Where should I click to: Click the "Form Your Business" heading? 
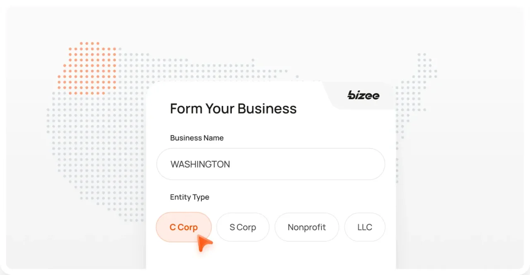click(x=233, y=108)
